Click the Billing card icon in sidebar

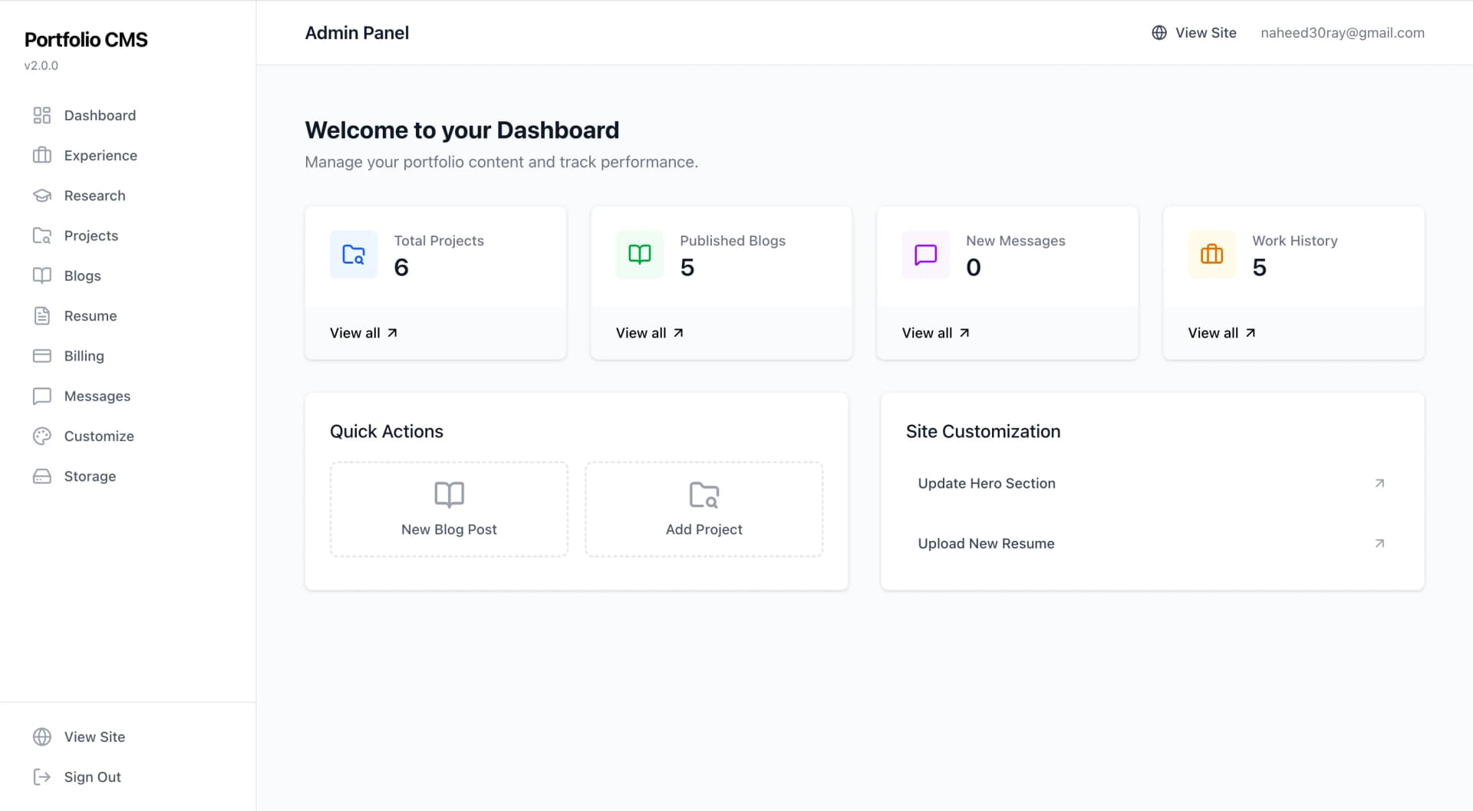pos(42,355)
